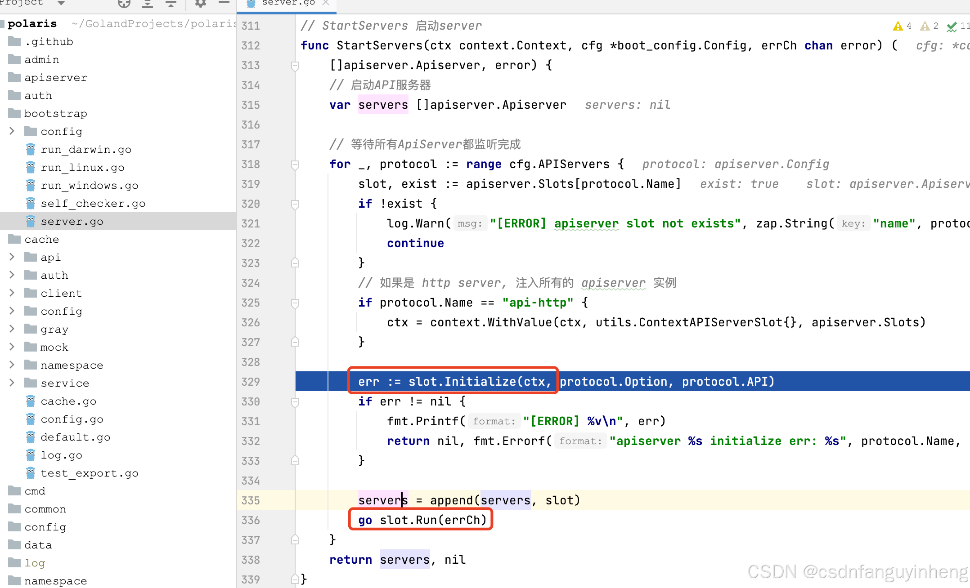Image resolution: width=970 pixels, height=588 pixels.
Task: Expand the service folder in cache
Action: tap(12, 383)
